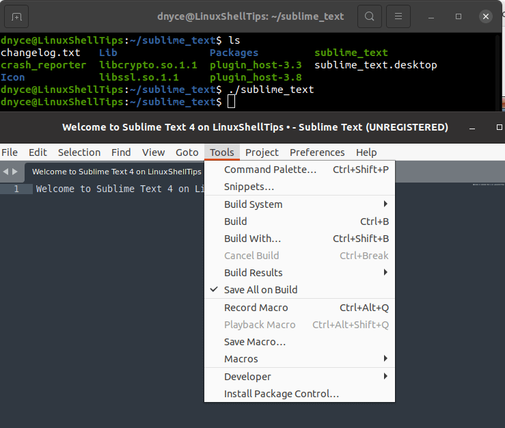Open the terminal search icon
Viewport: 505px width, 428px height.
click(x=370, y=16)
